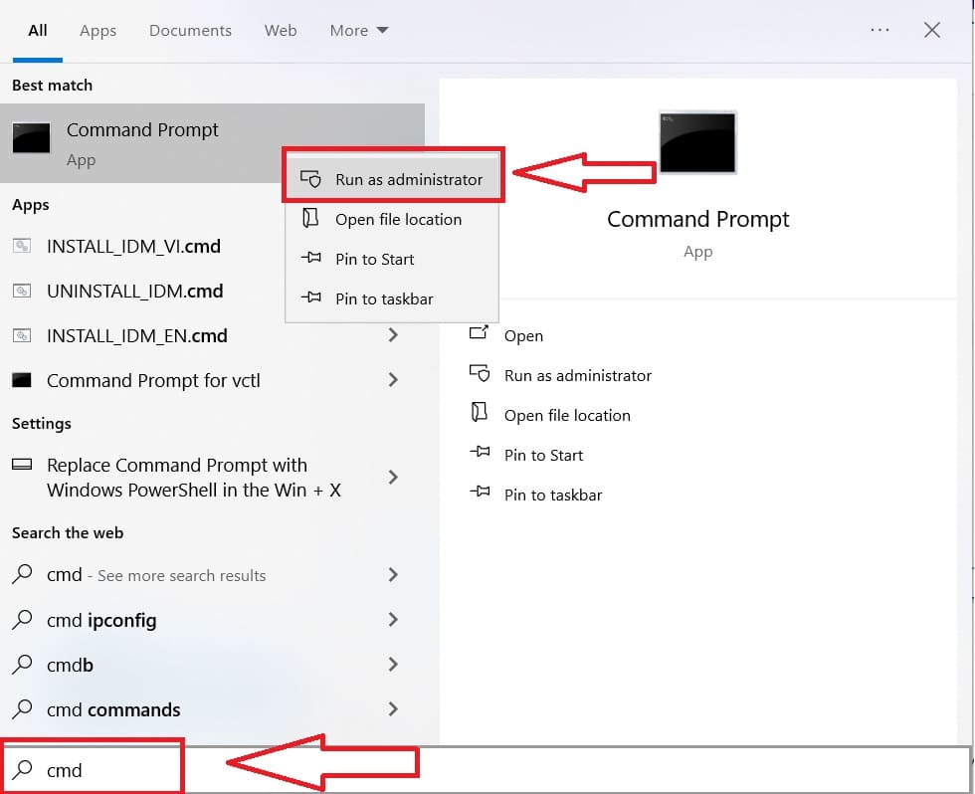Choose Pin to taskbar in context menu
This screenshot has height=794, width=975.
point(392,299)
